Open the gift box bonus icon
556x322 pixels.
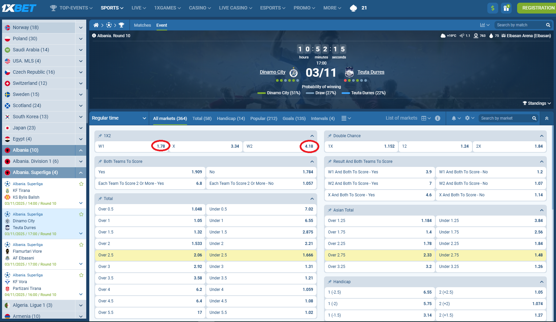[x=506, y=8]
